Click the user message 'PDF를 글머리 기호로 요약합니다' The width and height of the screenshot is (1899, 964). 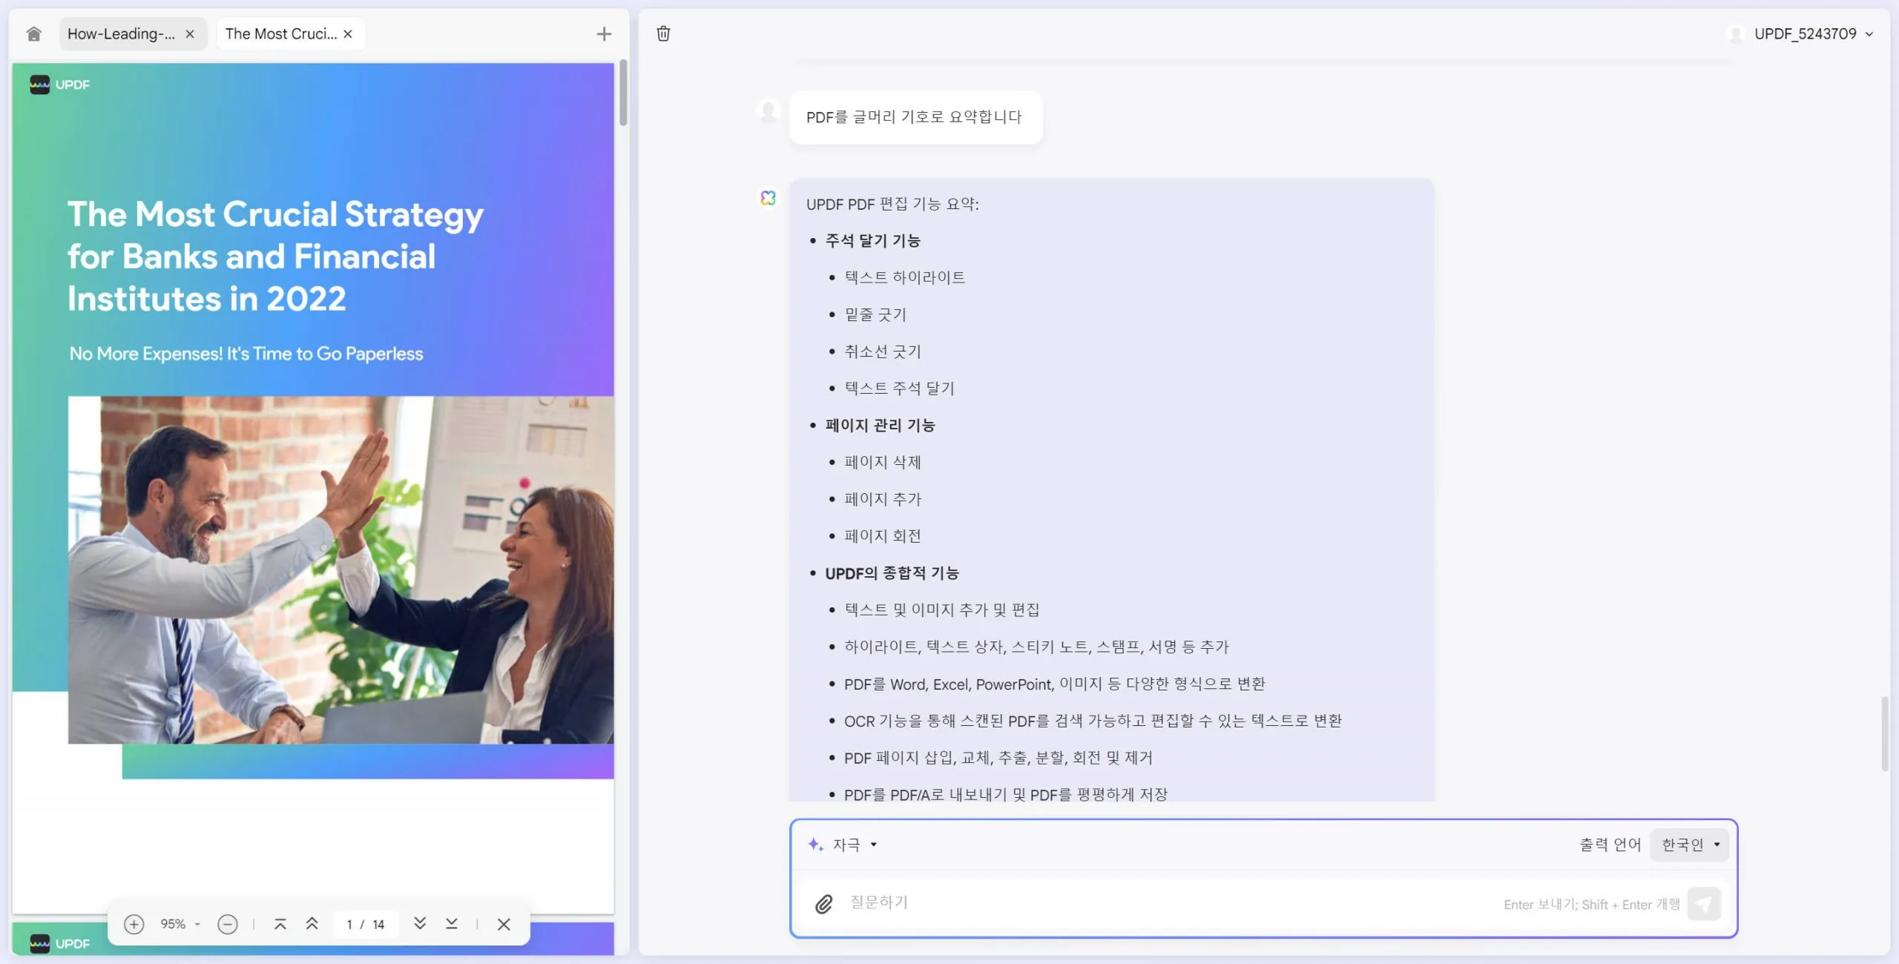tap(915, 117)
